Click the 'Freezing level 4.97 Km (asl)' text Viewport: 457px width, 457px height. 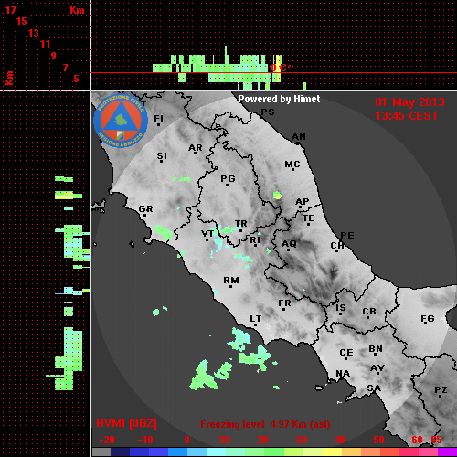click(x=265, y=424)
